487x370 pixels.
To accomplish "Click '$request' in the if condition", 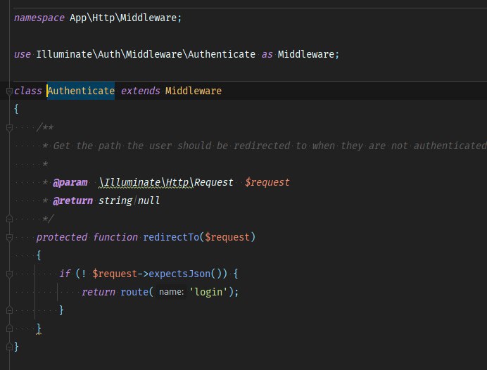I will pyautogui.click(x=115, y=274).
